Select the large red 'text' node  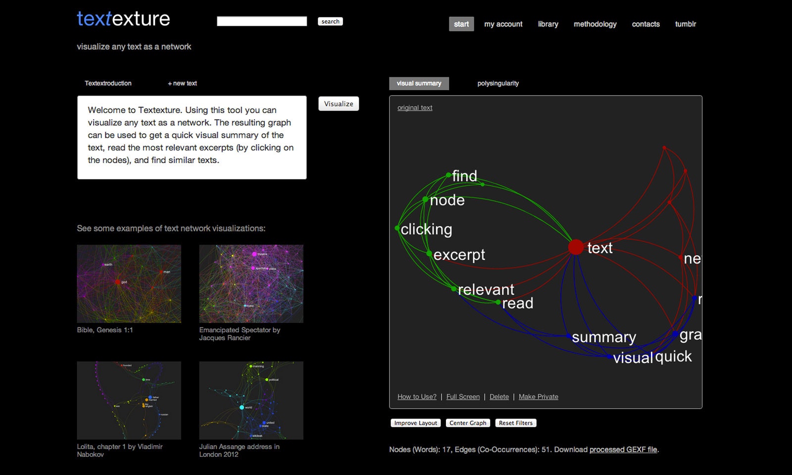[576, 247]
